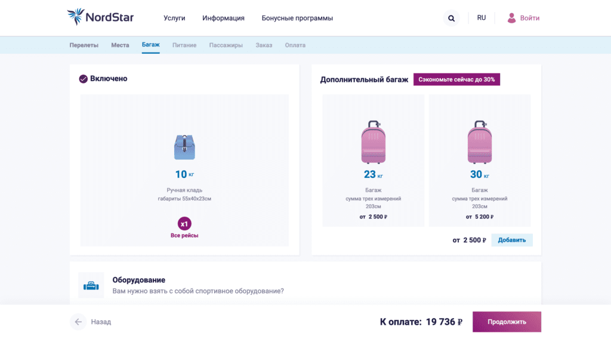
Task: Open the Бонусные программы menu
Action: click(297, 19)
